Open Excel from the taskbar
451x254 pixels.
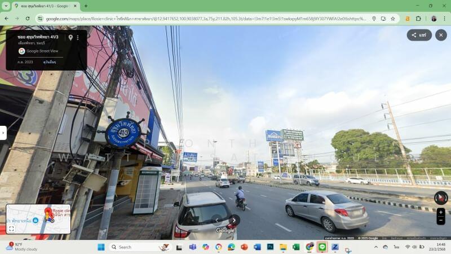coord(296,247)
